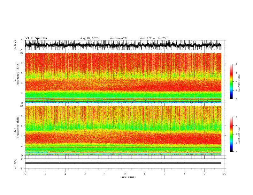
Task: Click the '10' frequency tick of ch.2 spectrogram
Action: click(21, 106)
